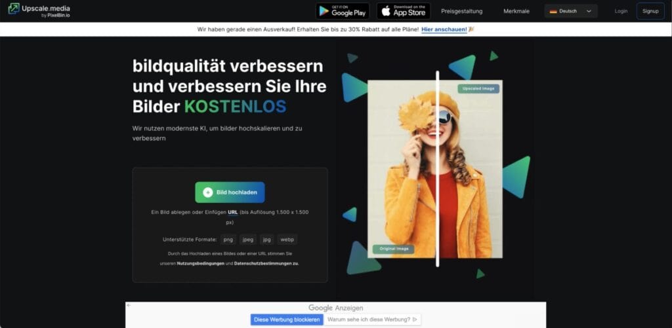
Task: Click the play icon beside Warum sehe ich diese Werbung
Action: click(415, 319)
